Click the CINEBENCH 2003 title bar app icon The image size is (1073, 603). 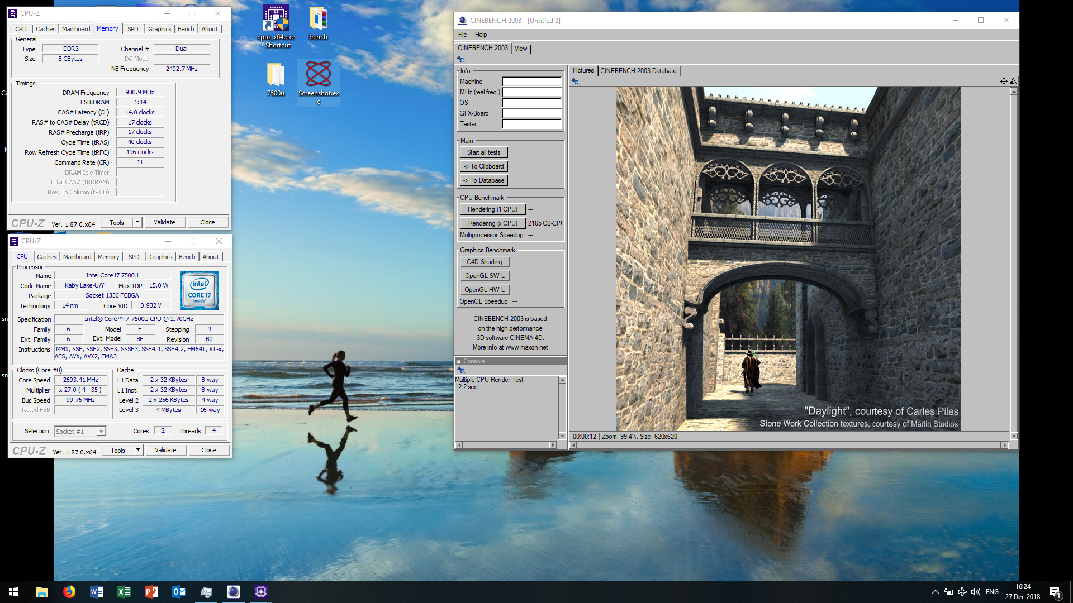pyautogui.click(x=462, y=20)
